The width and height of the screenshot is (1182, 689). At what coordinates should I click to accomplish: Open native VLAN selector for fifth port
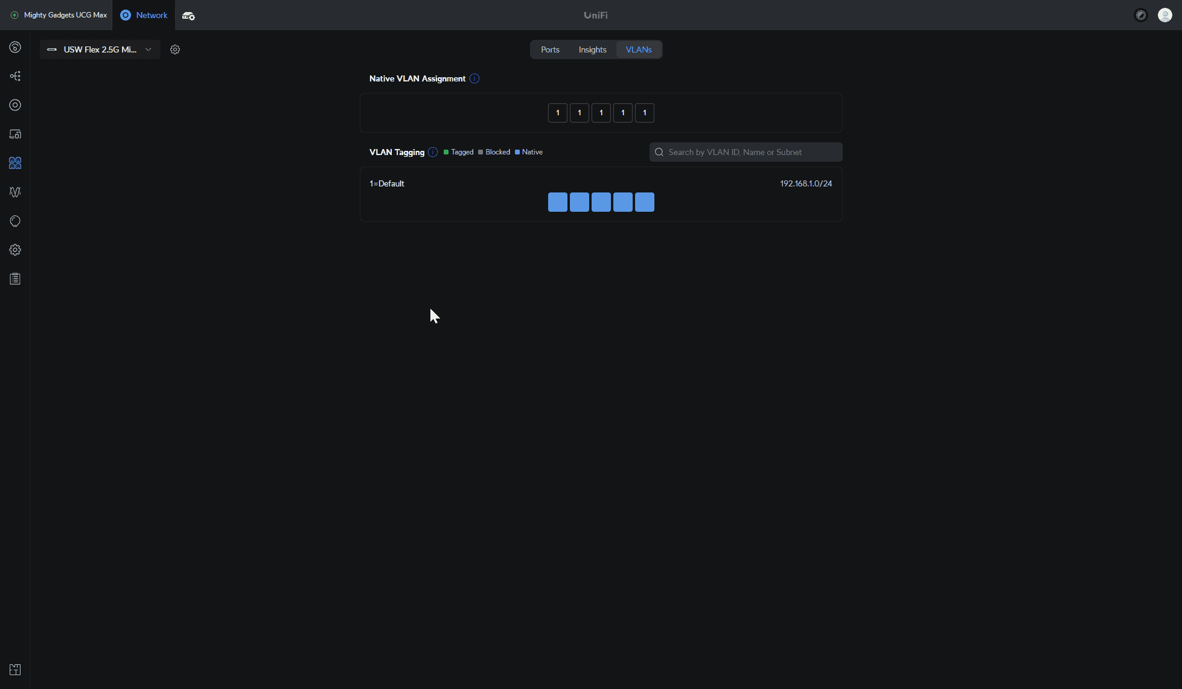click(644, 113)
